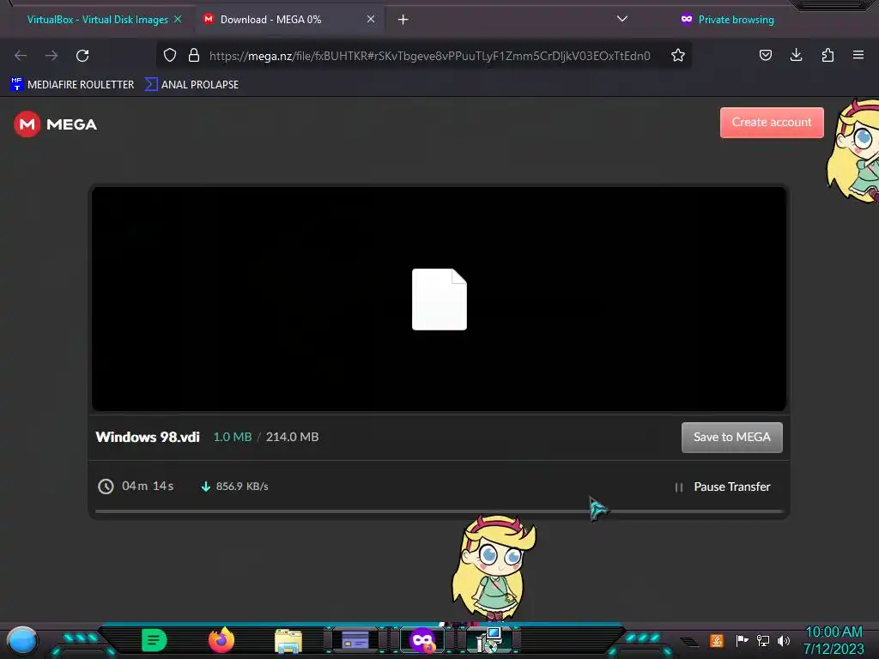Open the purple card app on taskbar
Screen dimensions: 879x659
355,640
